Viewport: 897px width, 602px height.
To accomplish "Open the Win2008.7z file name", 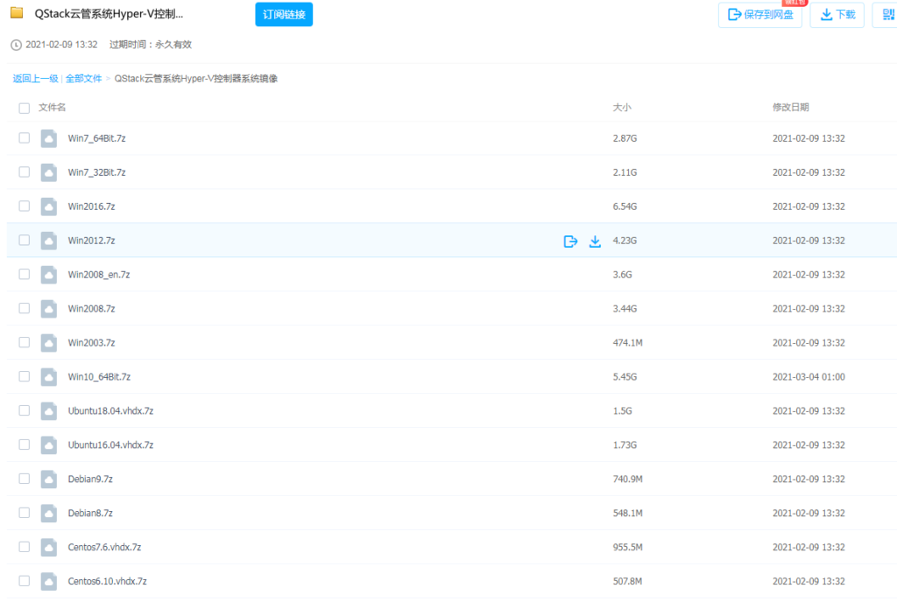I will [91, 309].
